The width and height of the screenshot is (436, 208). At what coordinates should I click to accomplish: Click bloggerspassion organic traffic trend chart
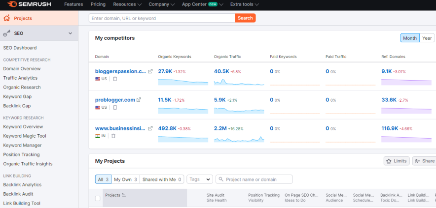click(239, 82)
